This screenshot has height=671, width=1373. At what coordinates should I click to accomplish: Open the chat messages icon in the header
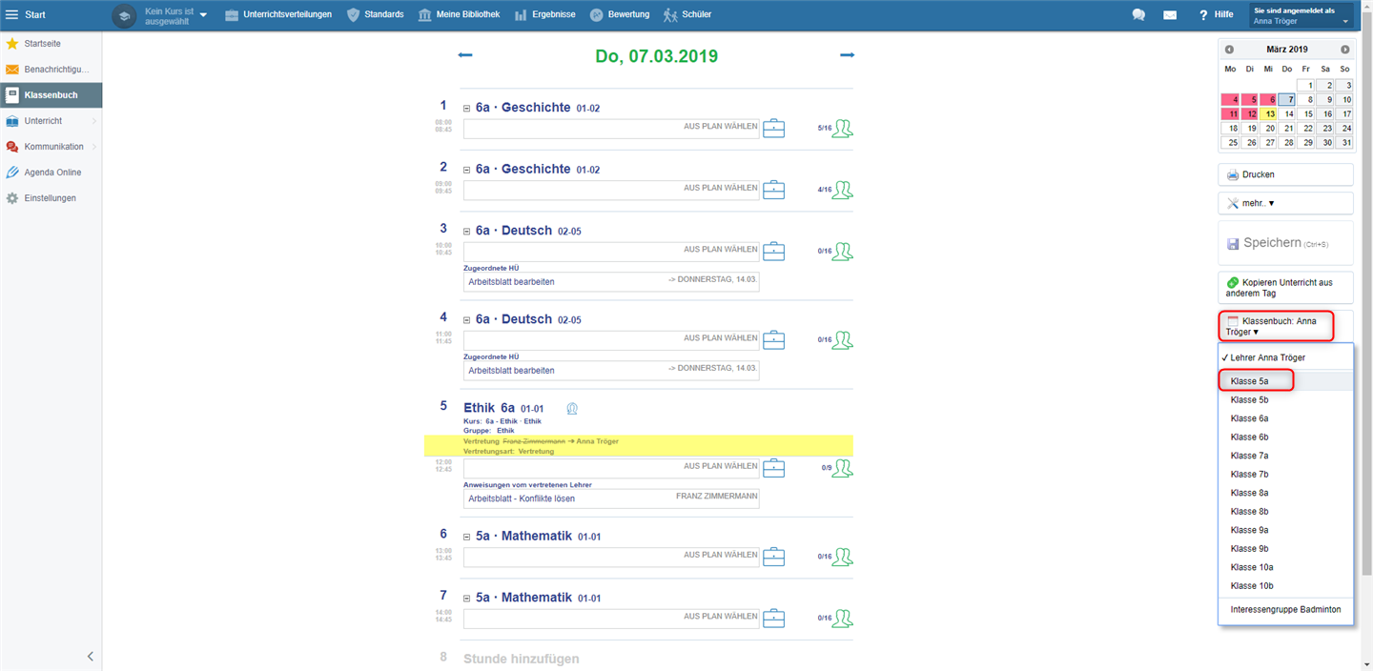point(1138,14)
